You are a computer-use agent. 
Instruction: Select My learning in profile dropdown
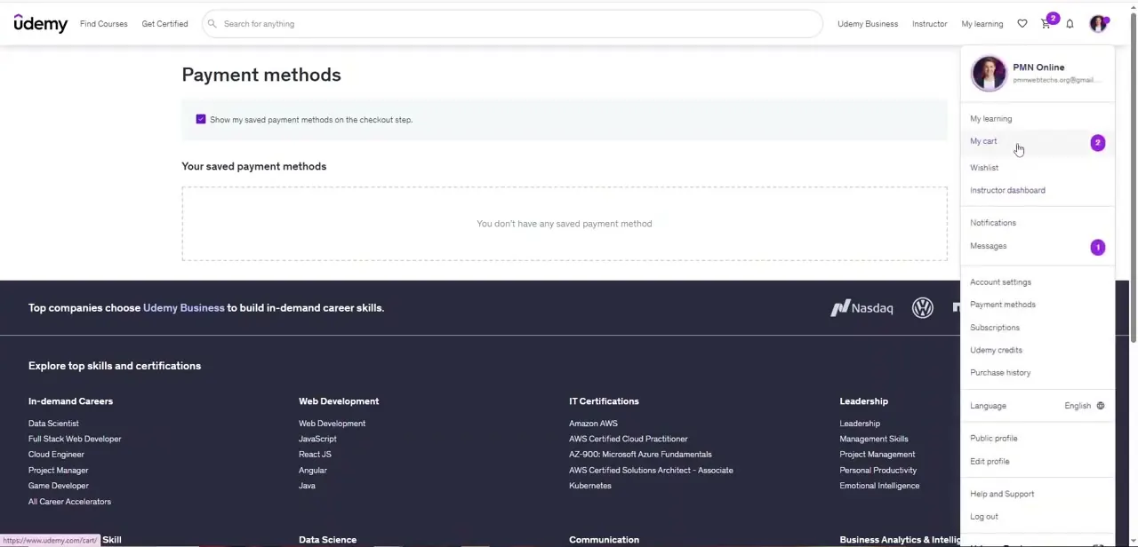(x=991, y=119)
